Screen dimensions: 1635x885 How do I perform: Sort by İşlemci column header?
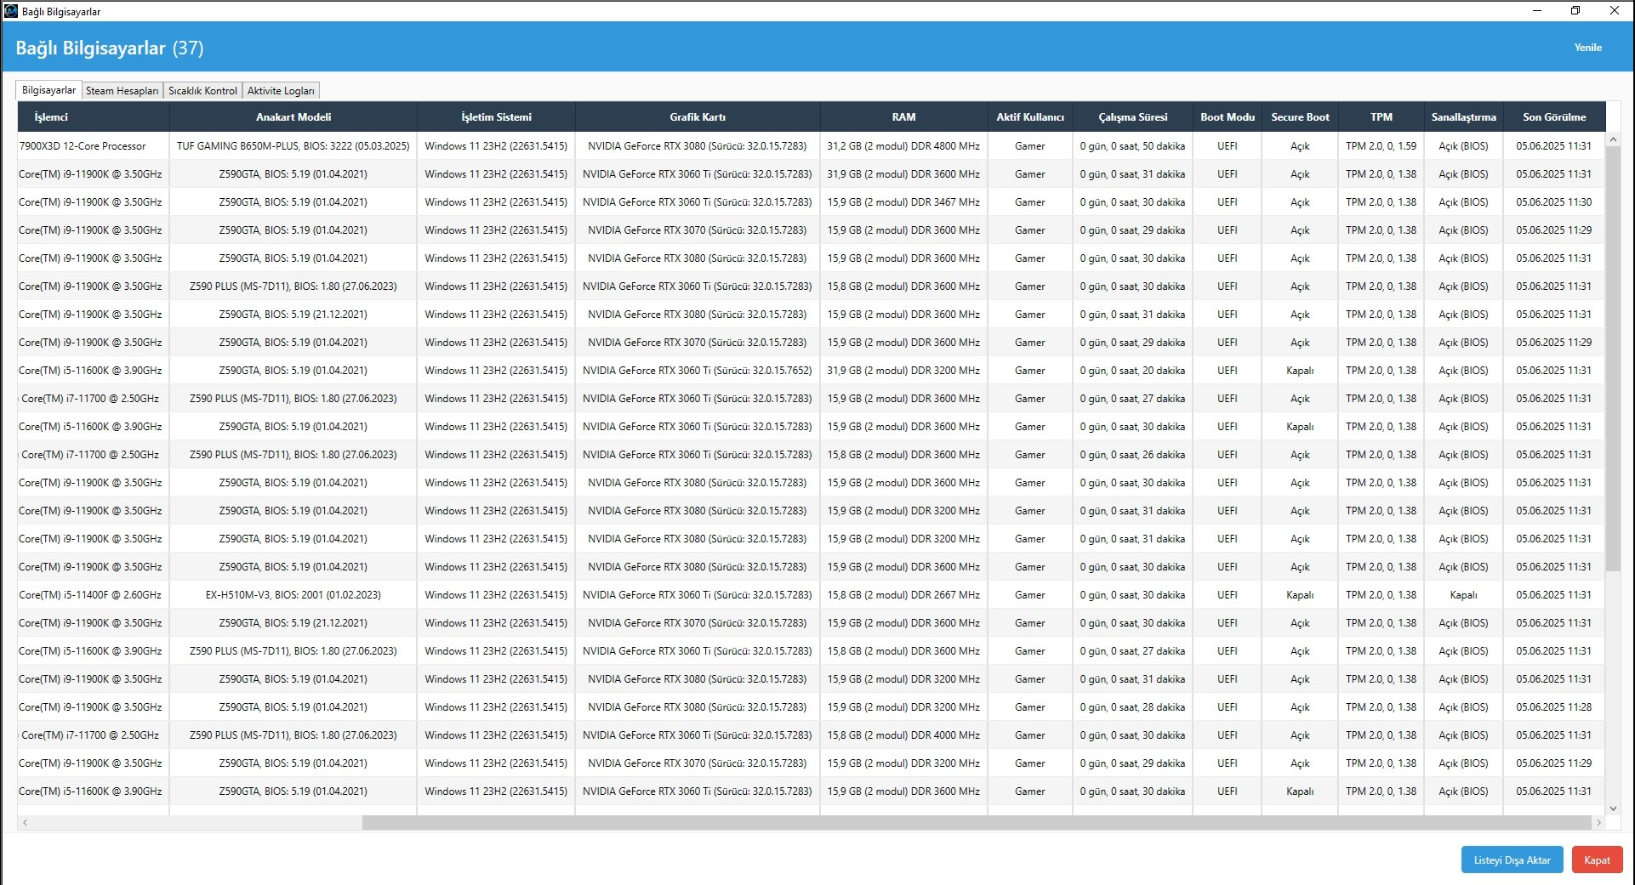point(51,117)
